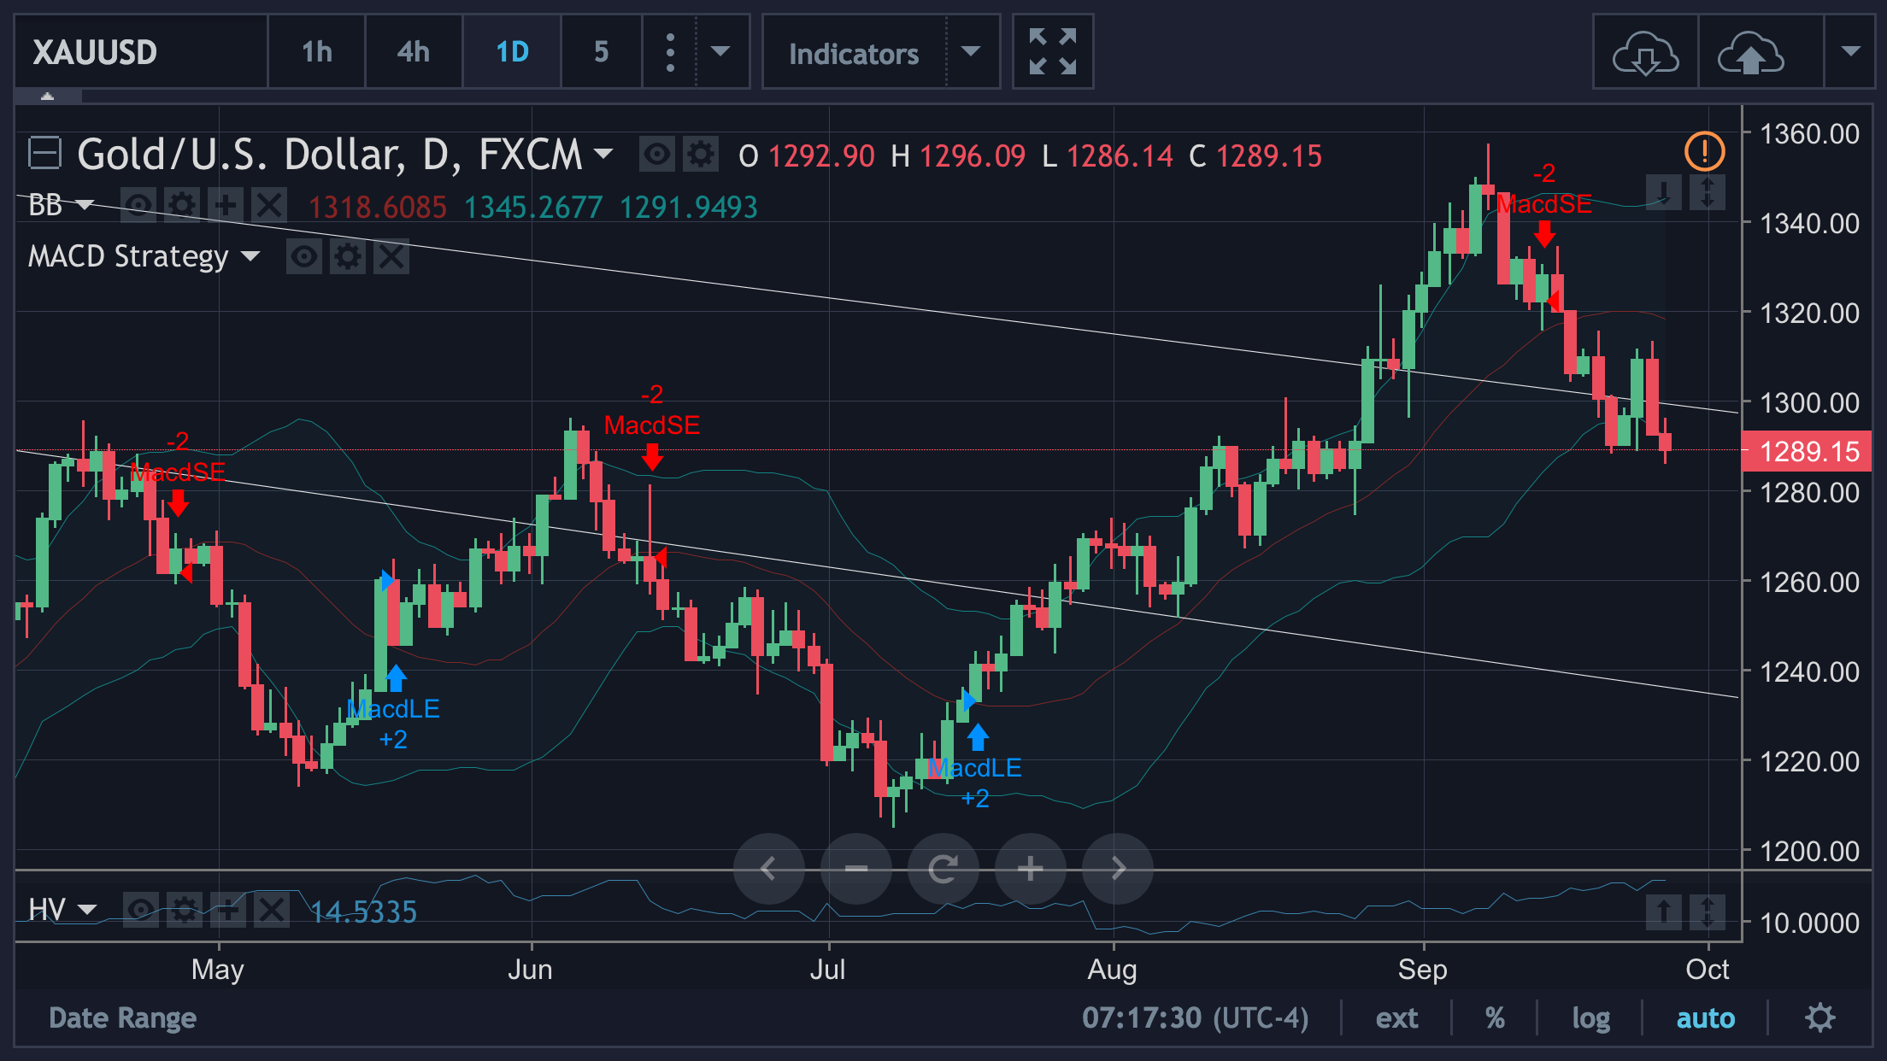Collapse the main series legend

(x=44, y=154)
